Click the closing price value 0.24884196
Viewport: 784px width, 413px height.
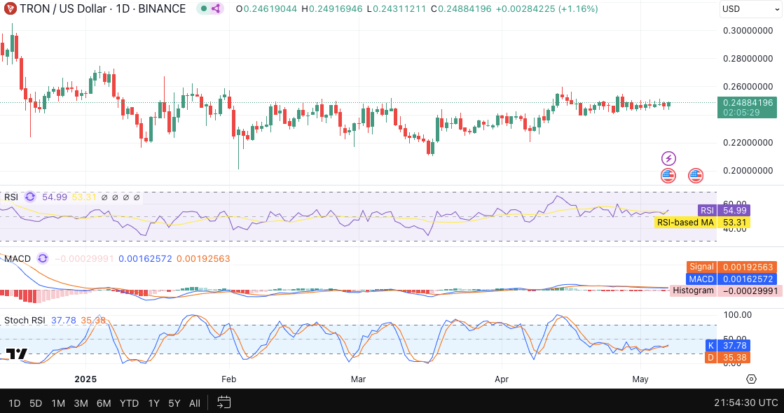tap(465, 8)
